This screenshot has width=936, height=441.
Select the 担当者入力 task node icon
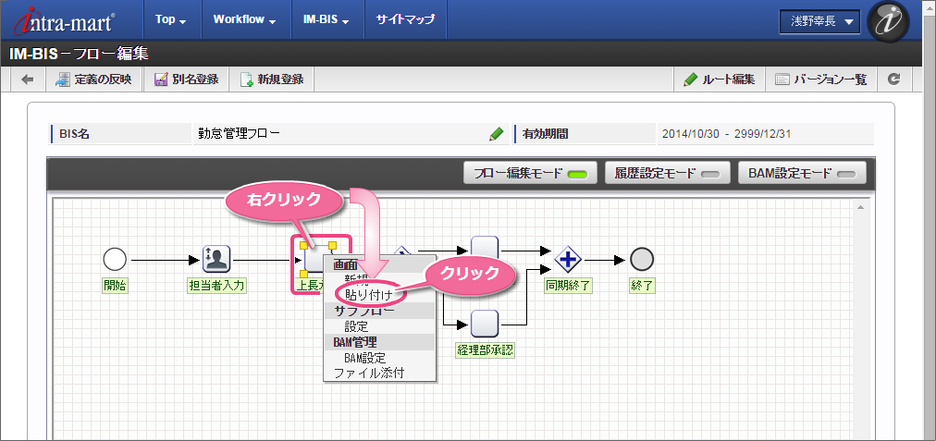pos(216,259)
